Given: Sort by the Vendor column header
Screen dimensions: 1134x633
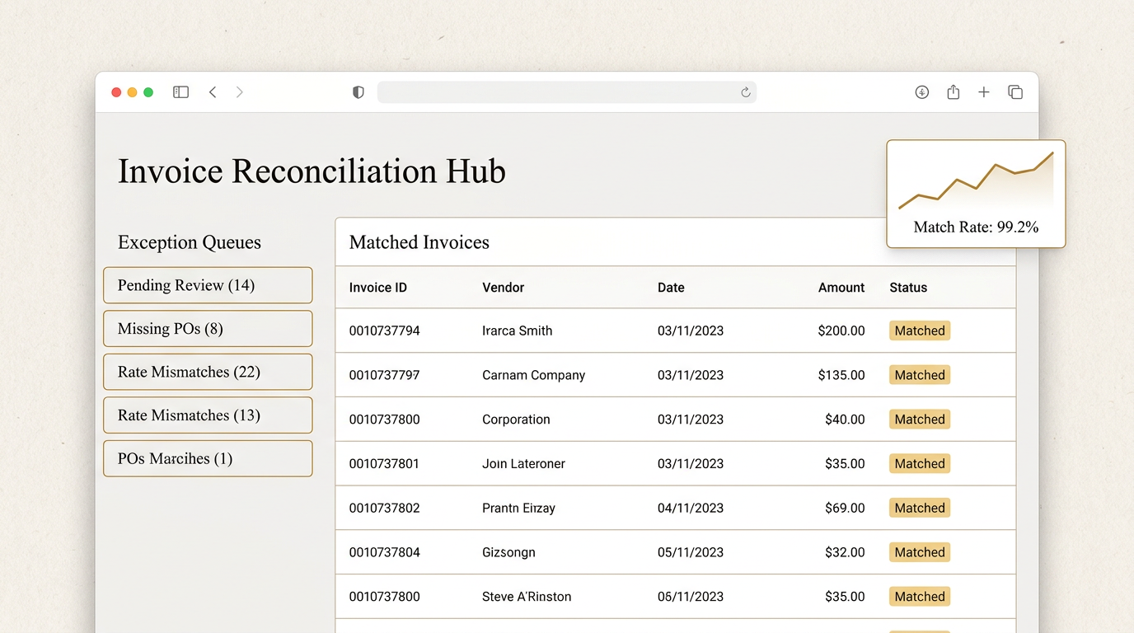Looking at the screenshot, I should pos(503,288).
